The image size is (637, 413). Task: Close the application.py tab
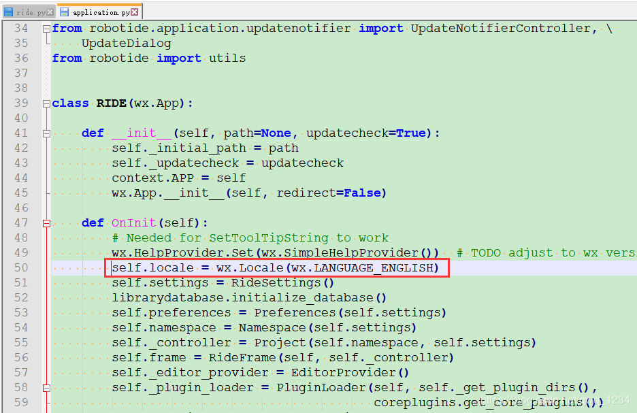tap(135, 12)
